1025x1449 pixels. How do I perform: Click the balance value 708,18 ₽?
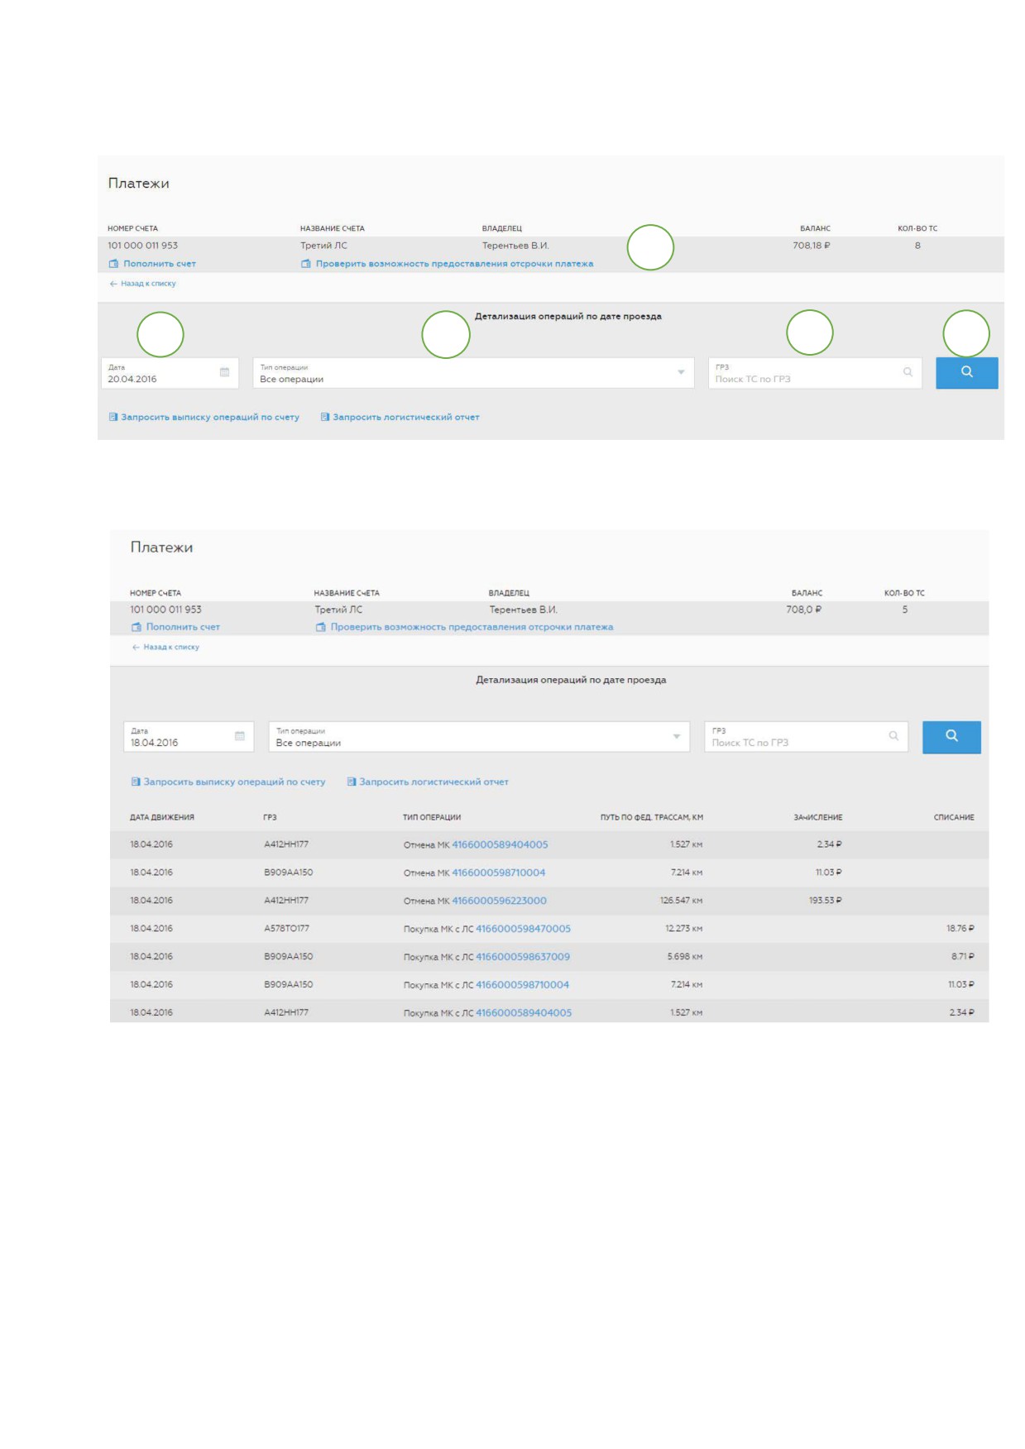click(x=812, y=246)
